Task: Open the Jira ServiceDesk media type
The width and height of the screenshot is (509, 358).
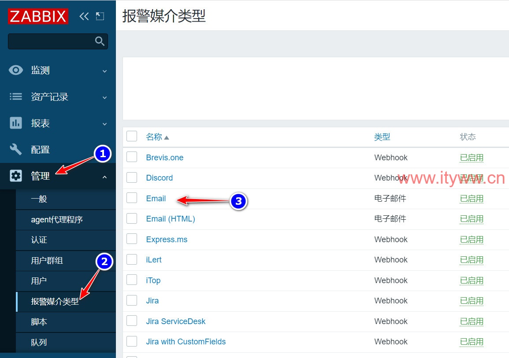Action: click(176, 321)
